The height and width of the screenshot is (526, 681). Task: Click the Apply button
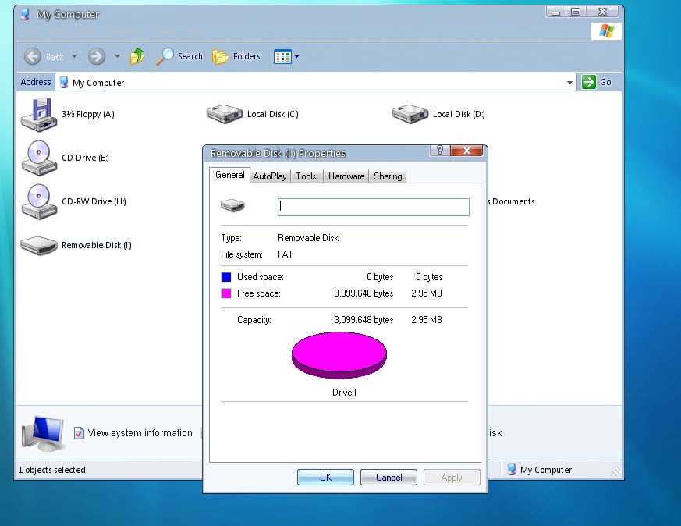pyautogui.click(x=452, y=478)
